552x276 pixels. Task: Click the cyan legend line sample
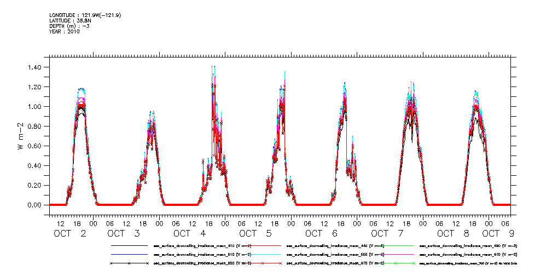tap(262, 254)
